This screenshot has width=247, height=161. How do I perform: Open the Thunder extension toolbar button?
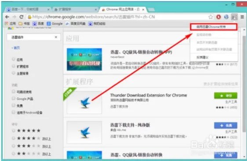234,17
